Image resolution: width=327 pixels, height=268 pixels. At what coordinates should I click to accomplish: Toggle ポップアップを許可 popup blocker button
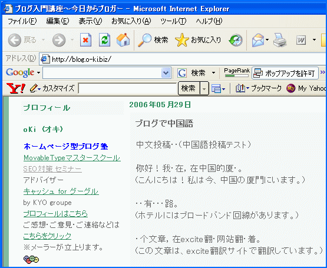tap(285, 73)
